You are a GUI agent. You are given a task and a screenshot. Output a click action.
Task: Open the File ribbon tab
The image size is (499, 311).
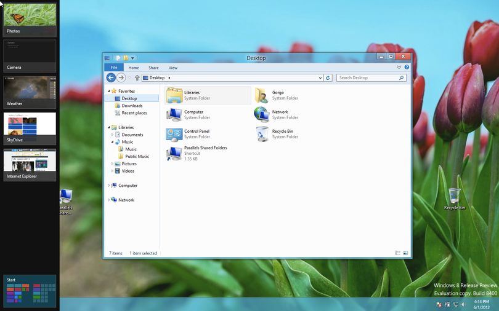(114, 67)
